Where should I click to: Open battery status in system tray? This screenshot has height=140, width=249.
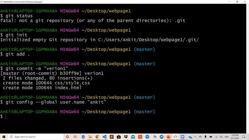[x=211, y=136]
